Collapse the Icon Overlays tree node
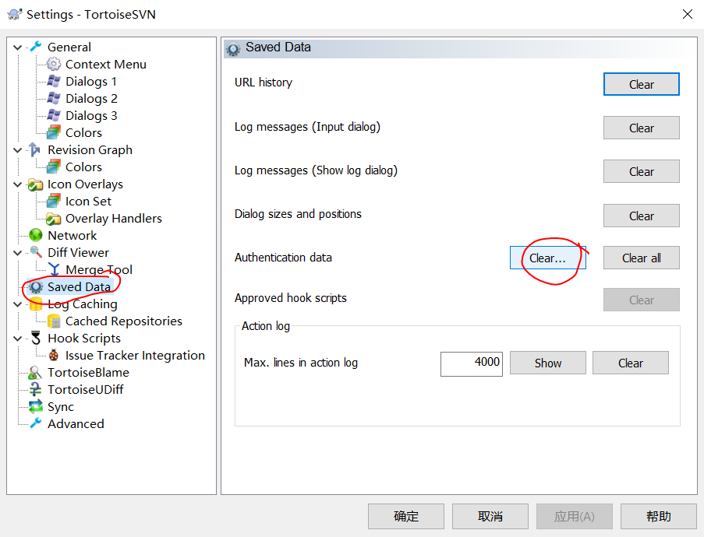Screen dimensions: 704x537 18,184
